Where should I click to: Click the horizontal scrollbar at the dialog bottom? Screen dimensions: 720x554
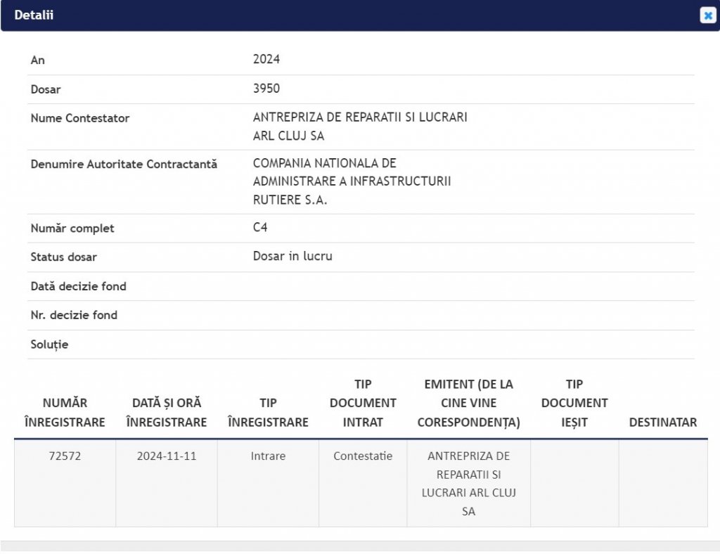click(x=360, y=546)
